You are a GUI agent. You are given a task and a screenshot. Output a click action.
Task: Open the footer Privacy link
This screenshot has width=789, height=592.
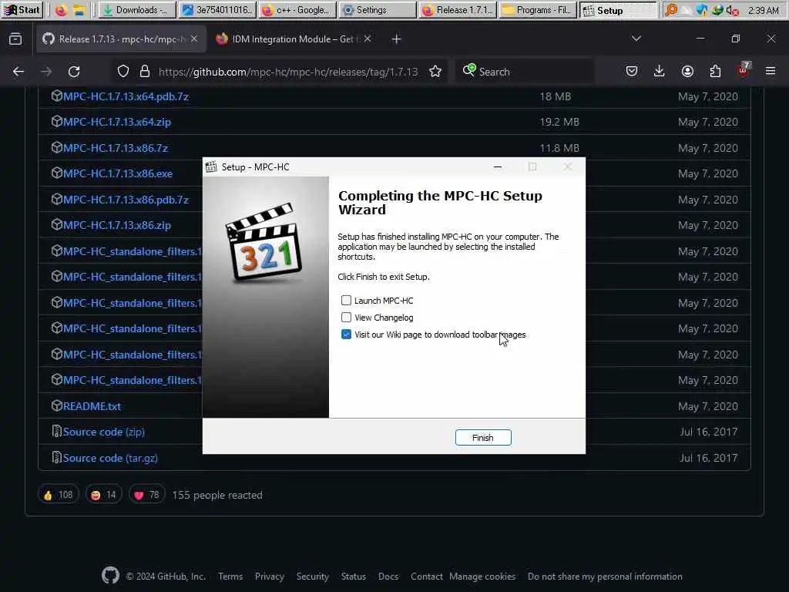tap(270, 577)
